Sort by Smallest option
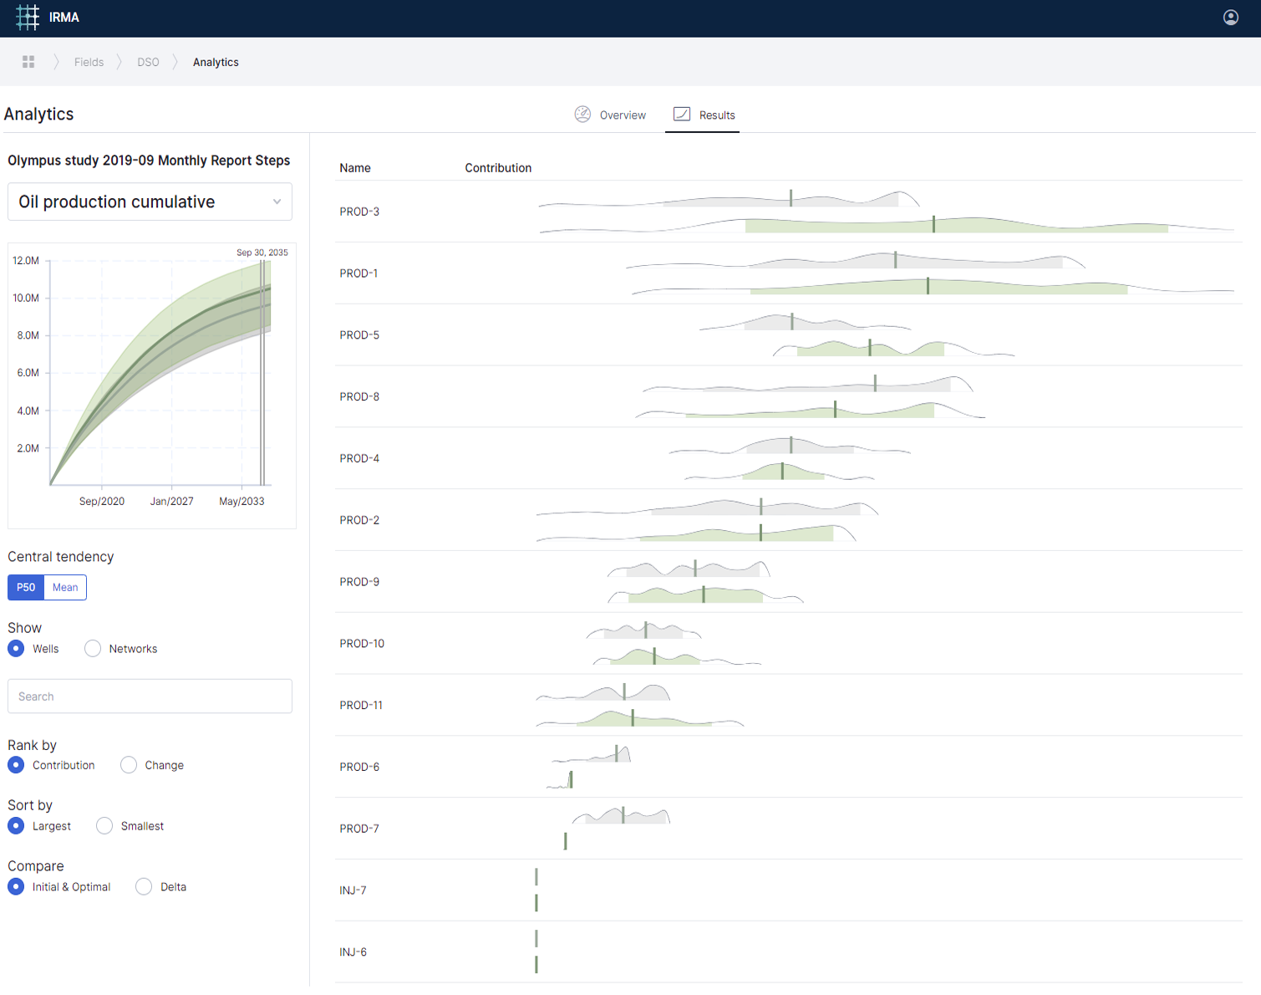 coord(104,826)
